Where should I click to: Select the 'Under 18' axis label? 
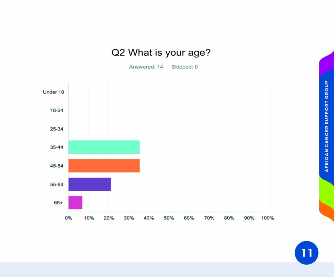[53, 92]
